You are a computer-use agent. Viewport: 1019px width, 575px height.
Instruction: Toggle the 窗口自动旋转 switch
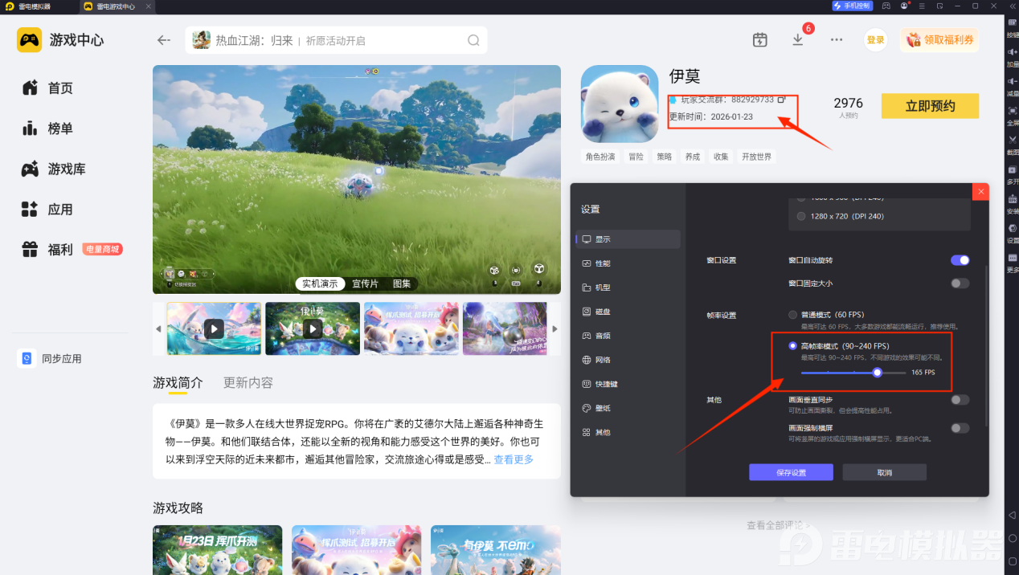click(x=960, y=260)
